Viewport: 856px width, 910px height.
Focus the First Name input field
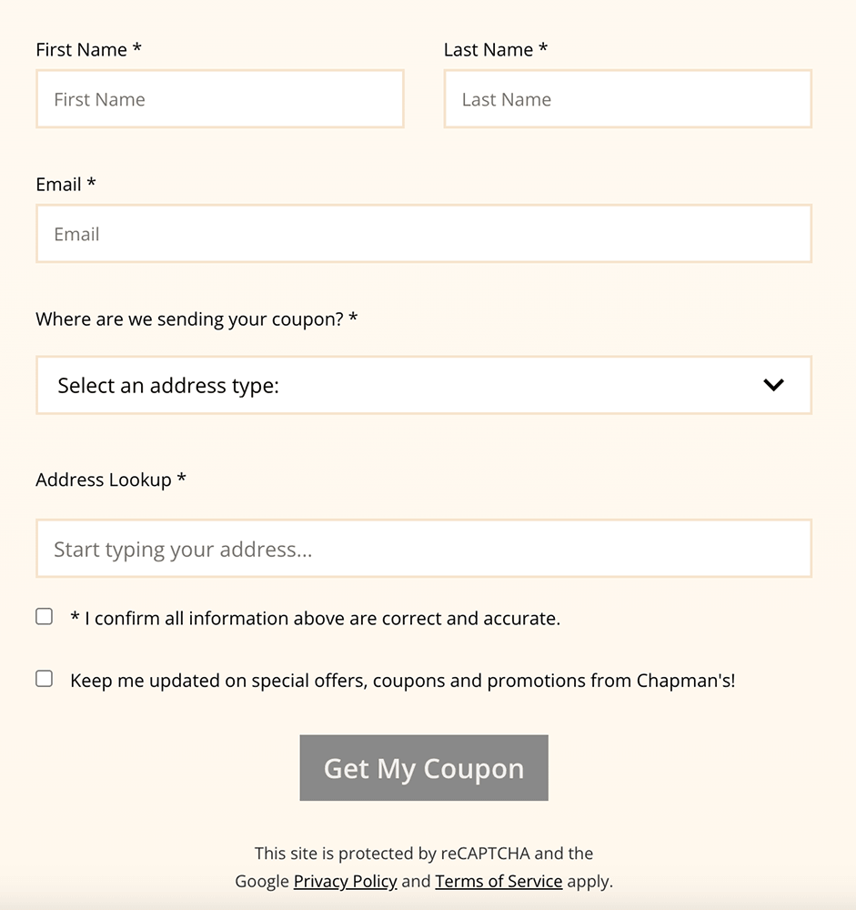click(x=219, y=99)
